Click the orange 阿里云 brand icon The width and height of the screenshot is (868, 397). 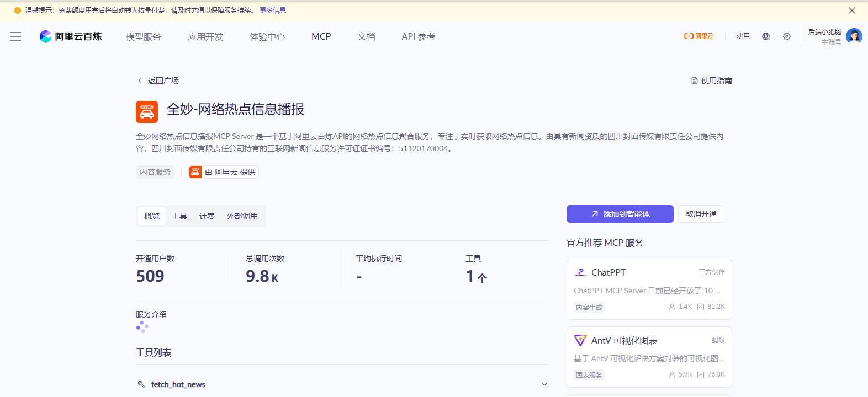pyautogui.click(x=698, y=36)
